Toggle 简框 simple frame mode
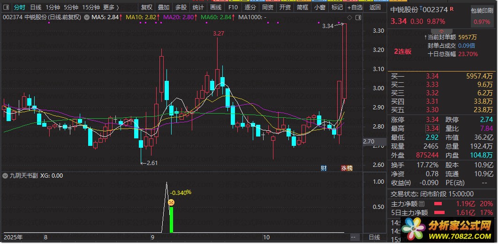 [302, 7]
